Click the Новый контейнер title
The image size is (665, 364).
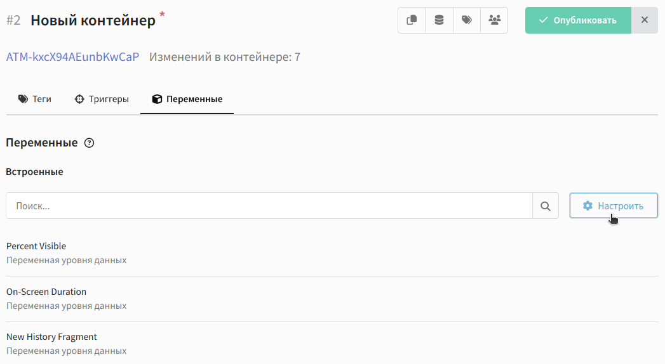pyautogui.click(x=93, y=20)
